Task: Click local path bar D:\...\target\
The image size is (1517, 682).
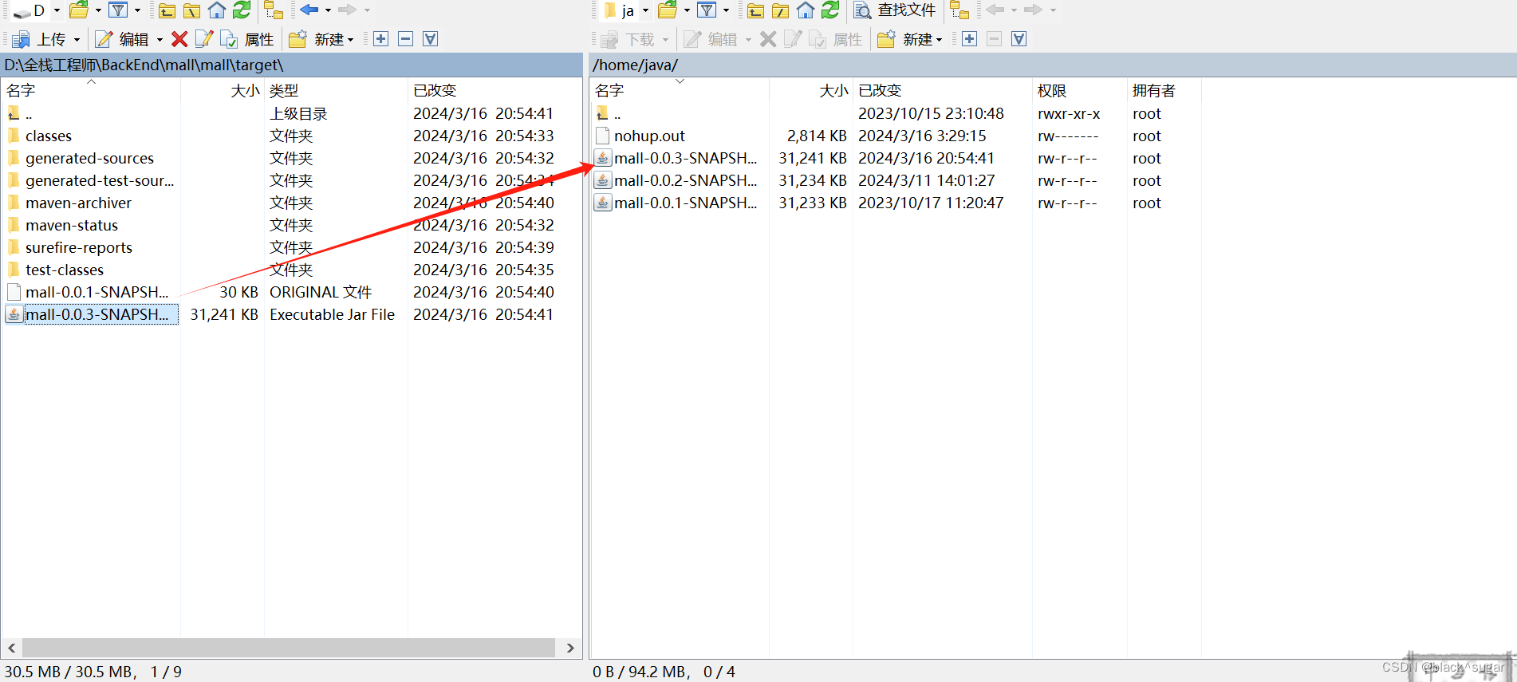Action: (291, 65)
